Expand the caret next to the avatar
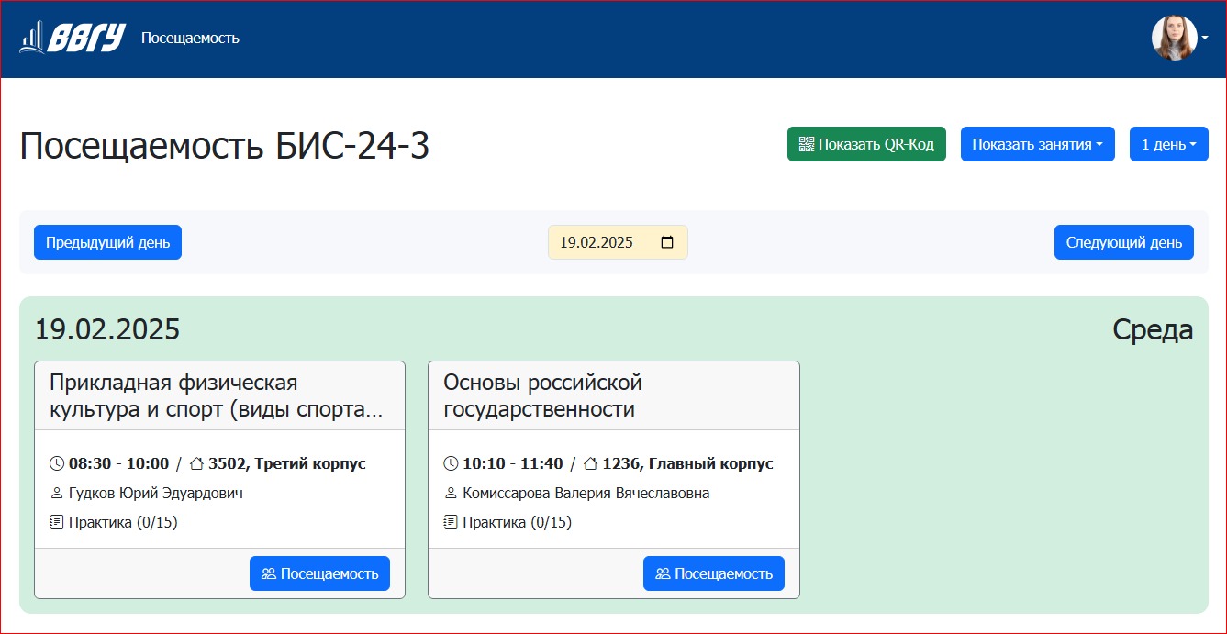The height and width of the screenshot is (634, 1227). pos(1204,38)
